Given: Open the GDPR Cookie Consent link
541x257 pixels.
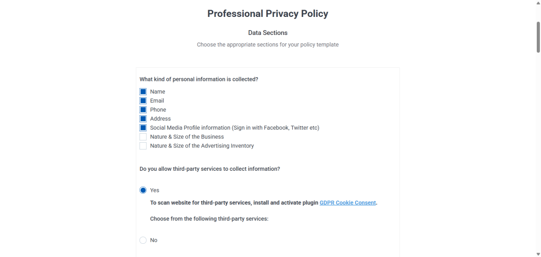Looking at the screenshot, I should [x=348, y=203].
